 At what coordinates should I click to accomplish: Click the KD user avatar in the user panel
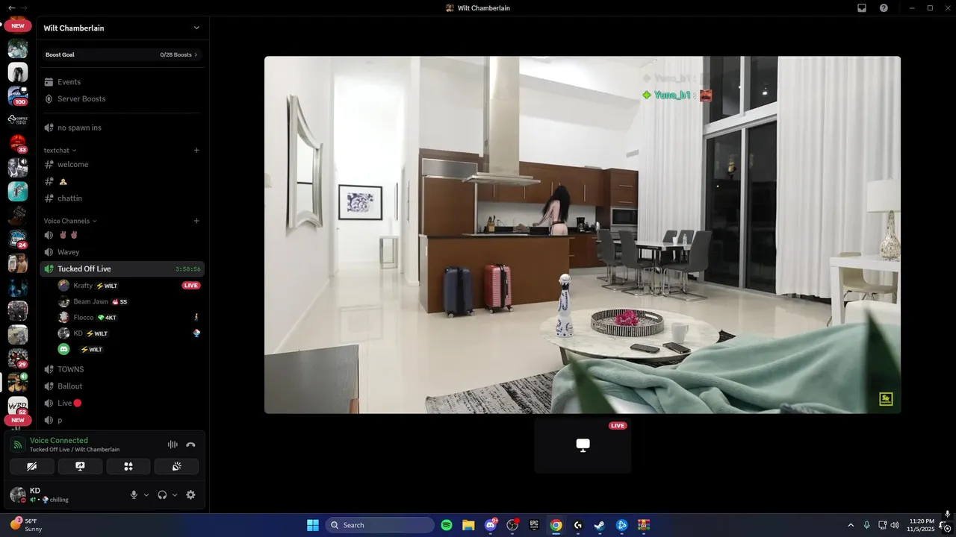coord(18,494)
